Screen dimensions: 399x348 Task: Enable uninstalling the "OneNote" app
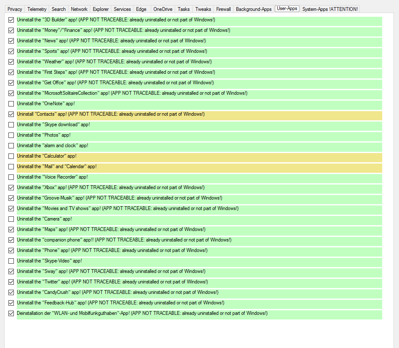pyautogui.click(x=11, y=104)
